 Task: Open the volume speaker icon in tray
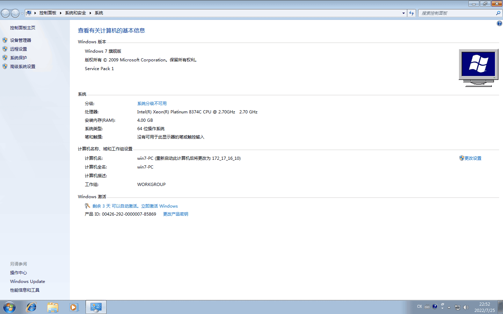(x=466, y=307)
